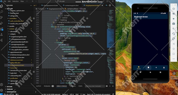Click the emulator volume down button
The width and height of the screenshot is (178, 95).
(x=174, y=19)
